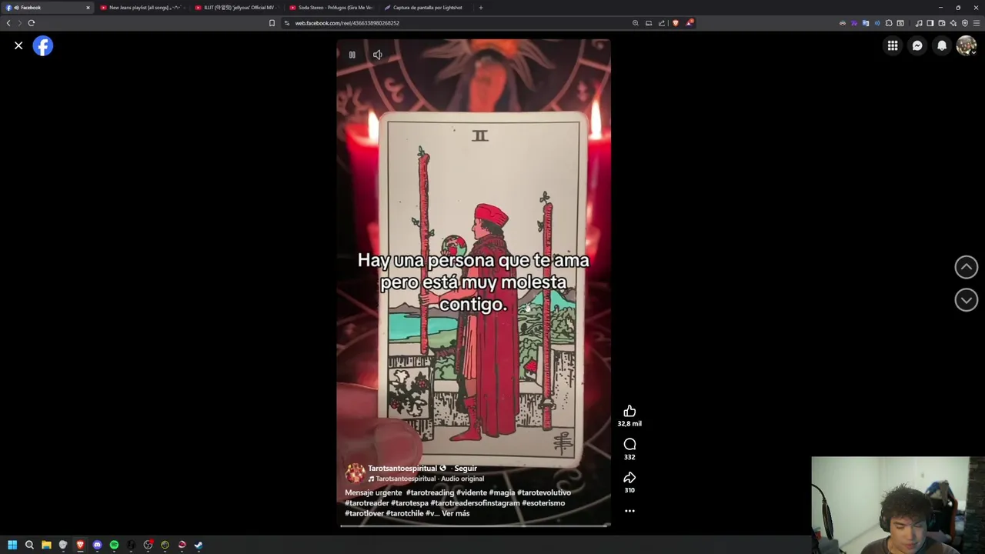The image size is (985, 554).
Task: Open Discord from taskbar
Action: [97, 545]
